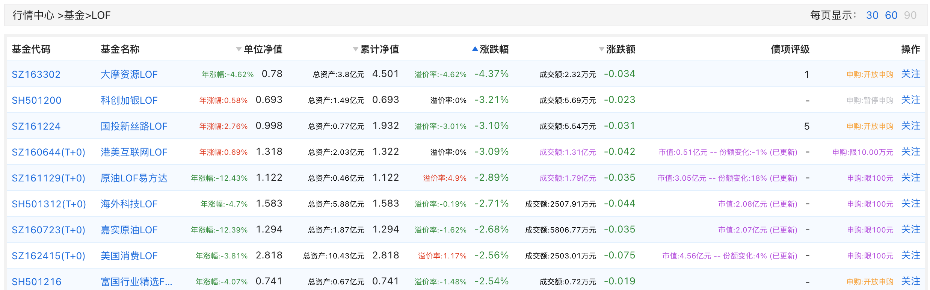Click the 基金名称 column header
Screen dimensions: 930x290
pyautogui.click(x=120, y=49)
